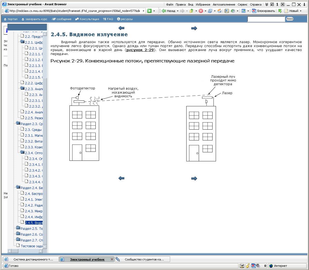Switch to Сообщество студентов tab
Image resolution: width=309 pixels, height=270 pixels.
click(142, 259)
